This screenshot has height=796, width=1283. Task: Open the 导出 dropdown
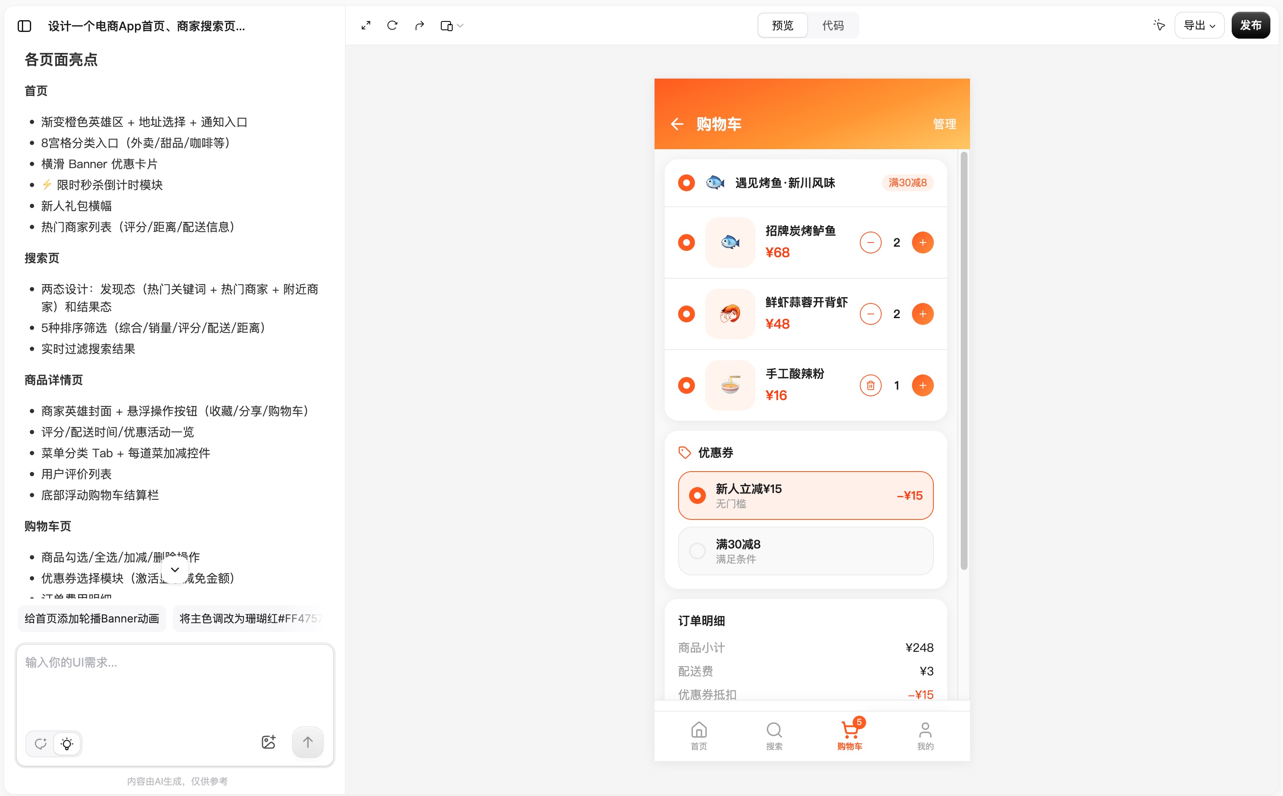[1199, 25]
